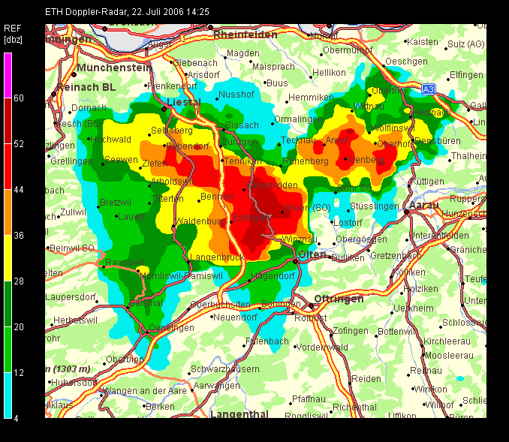The width and height of the screenshot is (509, 442).
Task: Click the Pfaffnau label
Action: [x=309, y=399]
